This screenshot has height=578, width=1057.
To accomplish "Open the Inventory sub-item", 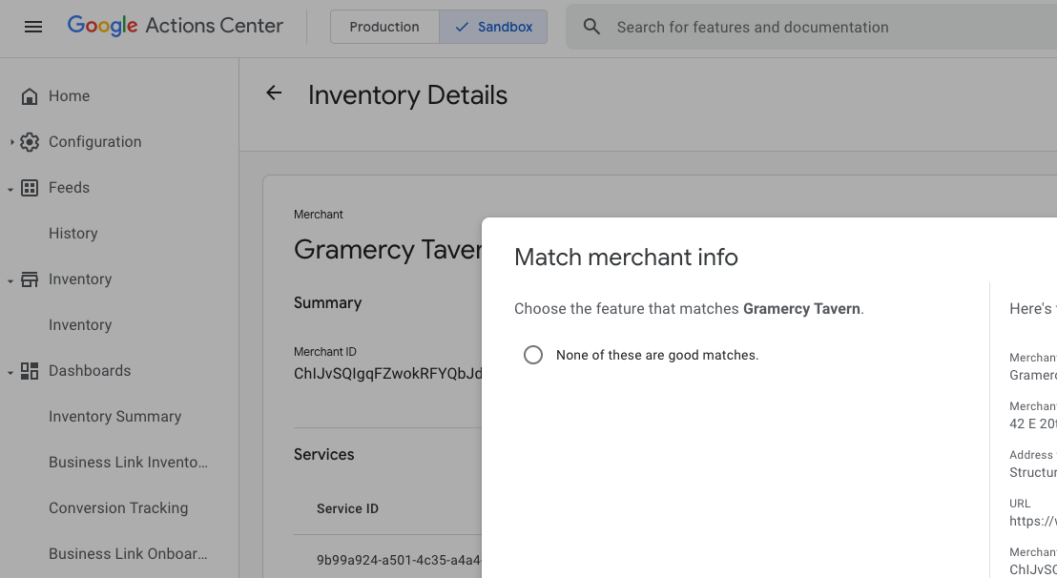I will [80, 325].
